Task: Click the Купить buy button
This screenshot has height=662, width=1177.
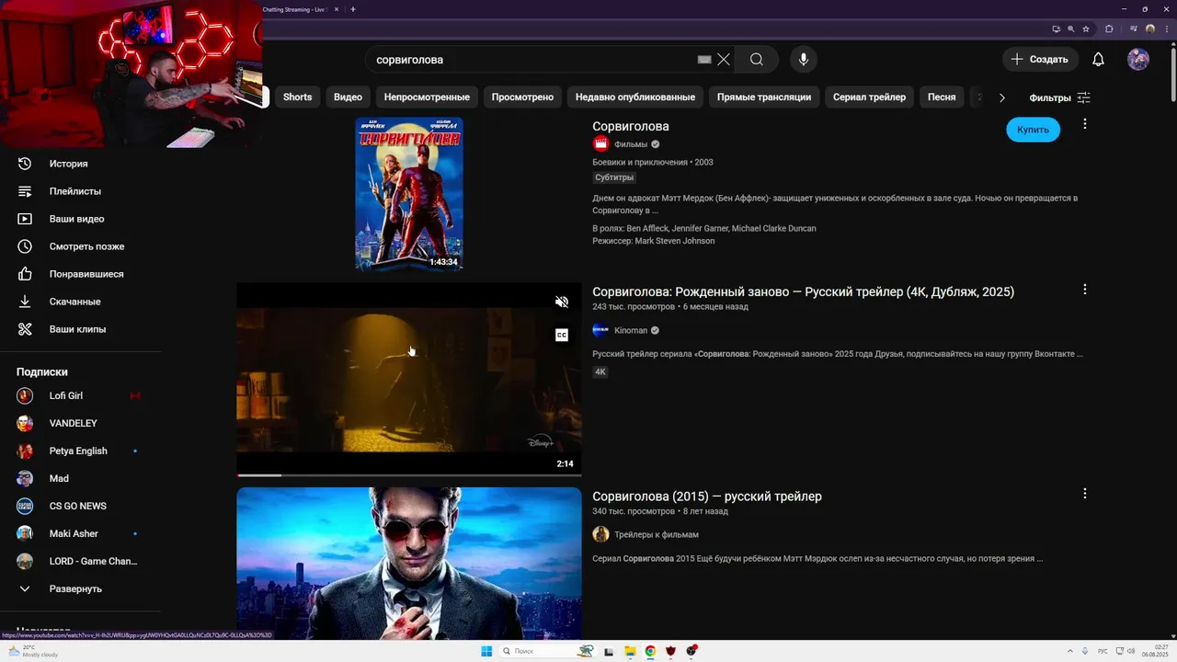Action: coord(1033,130)
